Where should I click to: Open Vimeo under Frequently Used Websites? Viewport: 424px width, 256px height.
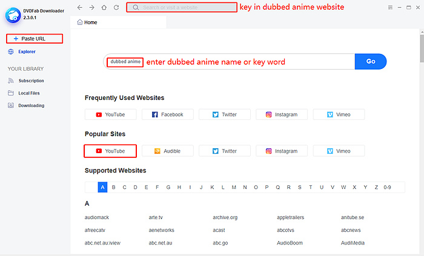[339, 114]
